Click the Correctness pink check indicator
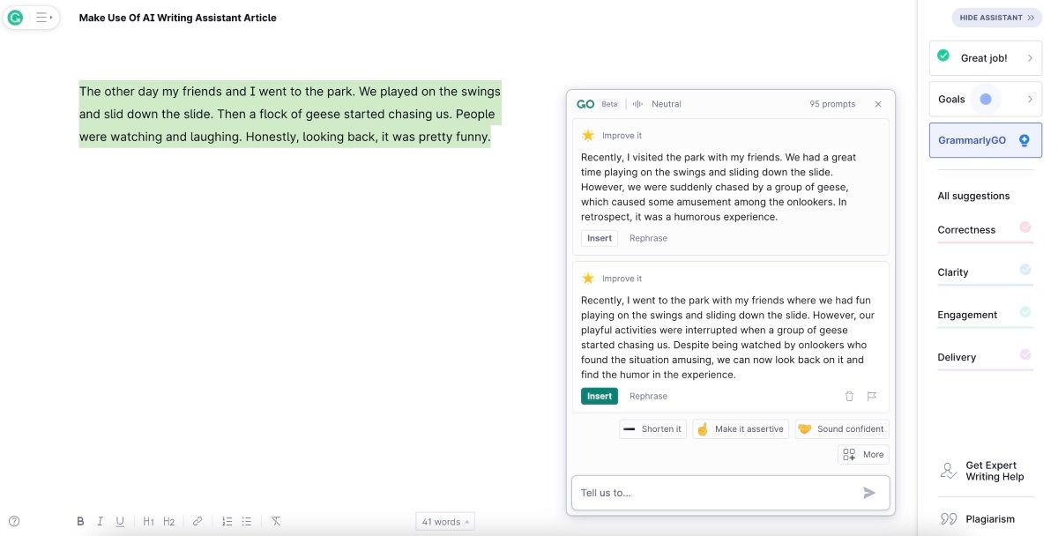The width and height of the screenshot is (1058, 536). pyautogui.click(x=1025, y=227)
